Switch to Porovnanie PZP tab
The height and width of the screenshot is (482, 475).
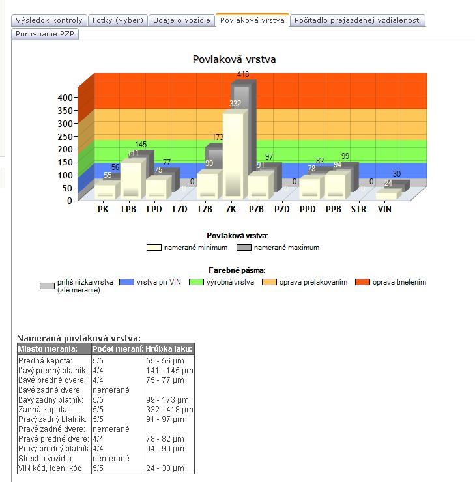45,34
